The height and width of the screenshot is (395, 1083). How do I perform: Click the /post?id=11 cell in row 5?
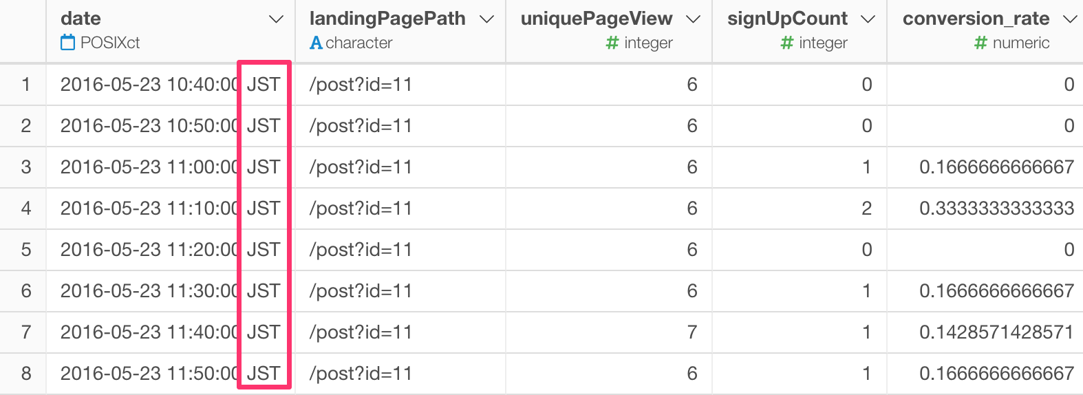(400, 250)
